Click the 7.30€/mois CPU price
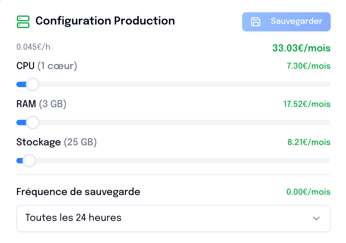 click(x=309, y=66)
